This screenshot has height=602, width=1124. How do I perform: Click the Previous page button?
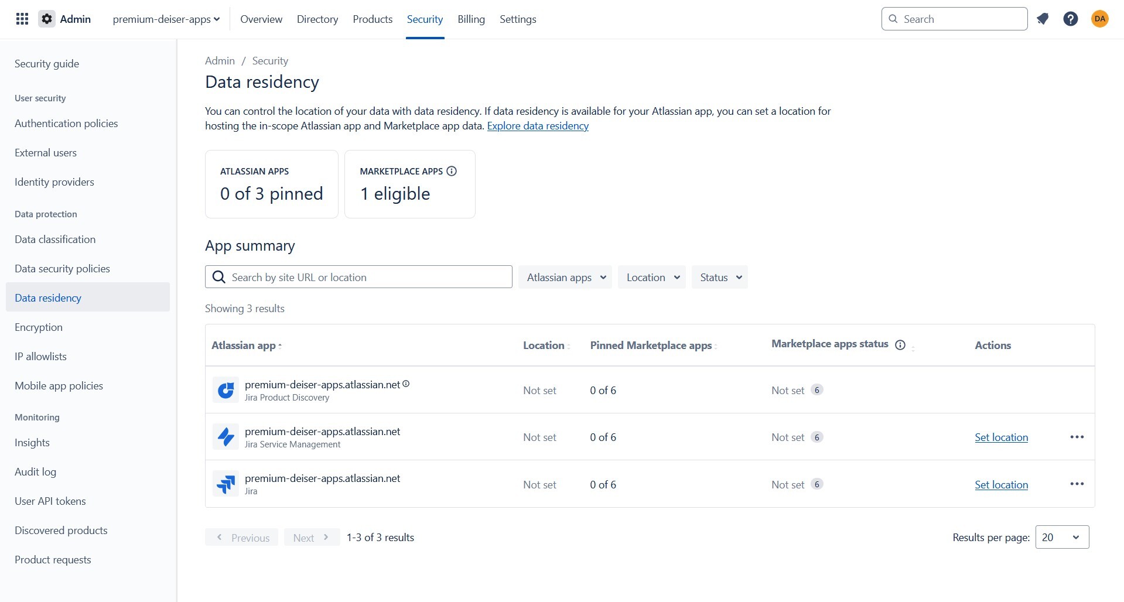(241, 537)
